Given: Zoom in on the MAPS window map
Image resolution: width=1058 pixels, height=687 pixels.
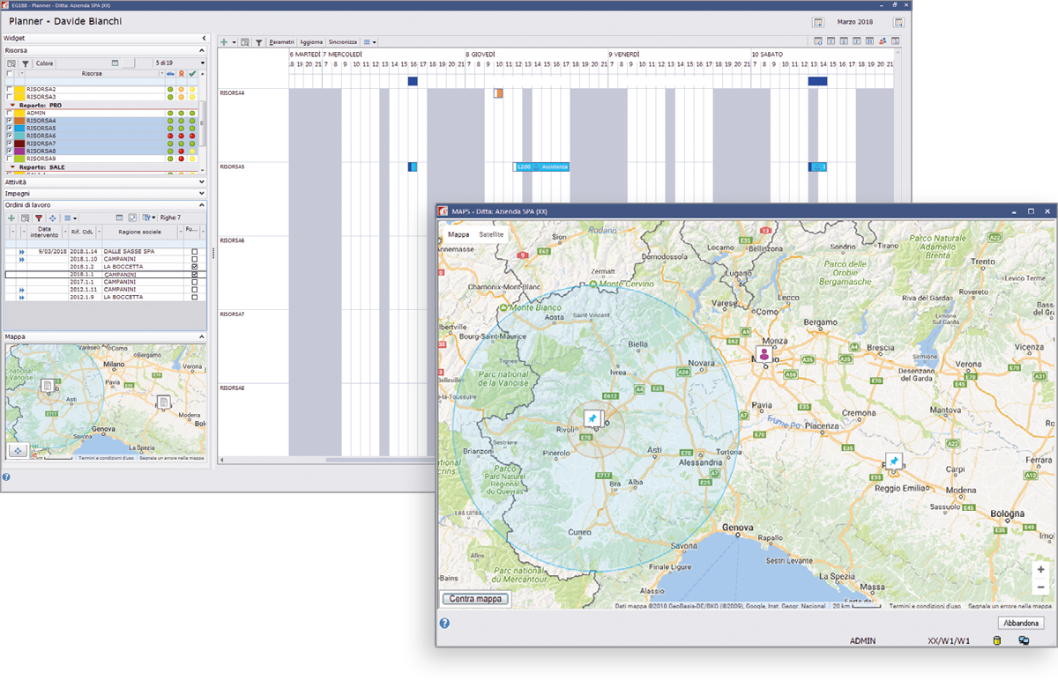Looking at the screenshot, I should click(1040, 570).
